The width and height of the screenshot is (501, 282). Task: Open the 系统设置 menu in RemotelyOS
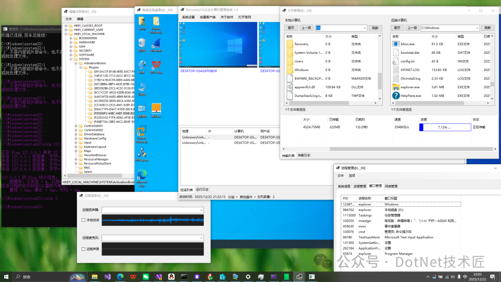tap(188, 17)
